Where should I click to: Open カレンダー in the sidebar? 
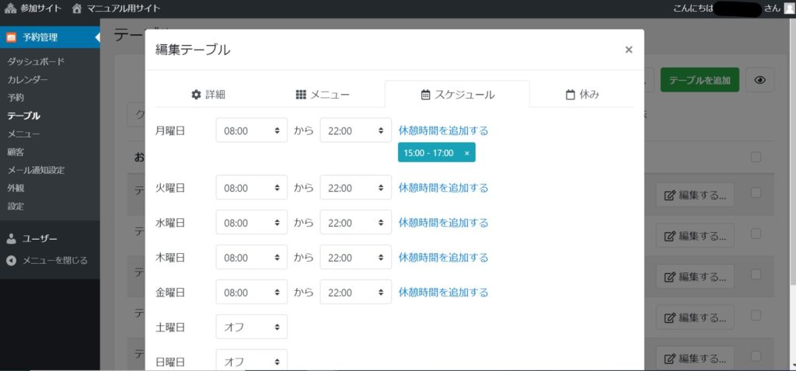pos(28,80)
